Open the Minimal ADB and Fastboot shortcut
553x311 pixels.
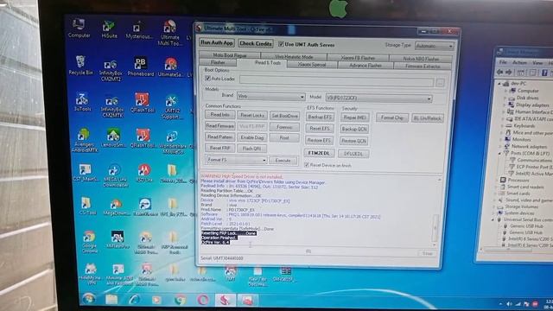(119, 275)
